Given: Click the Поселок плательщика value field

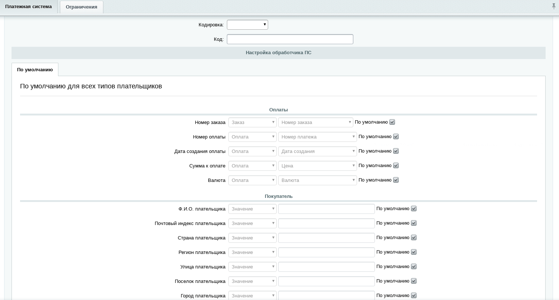Looking at the screenshot, I should 327,281.
